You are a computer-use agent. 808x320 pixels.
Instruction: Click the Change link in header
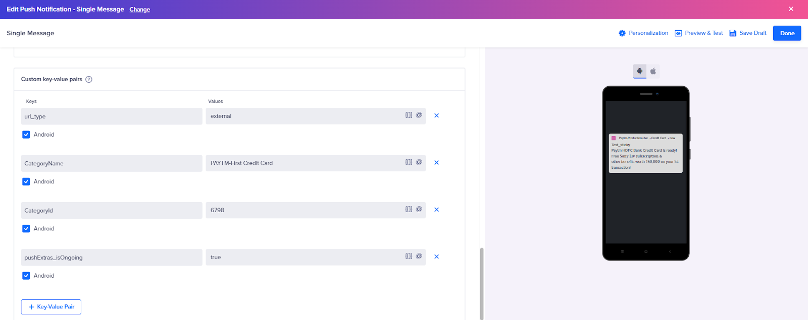click(139, 10)
